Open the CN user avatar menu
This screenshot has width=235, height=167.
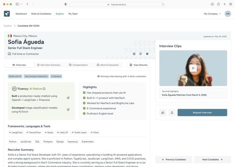228,14
